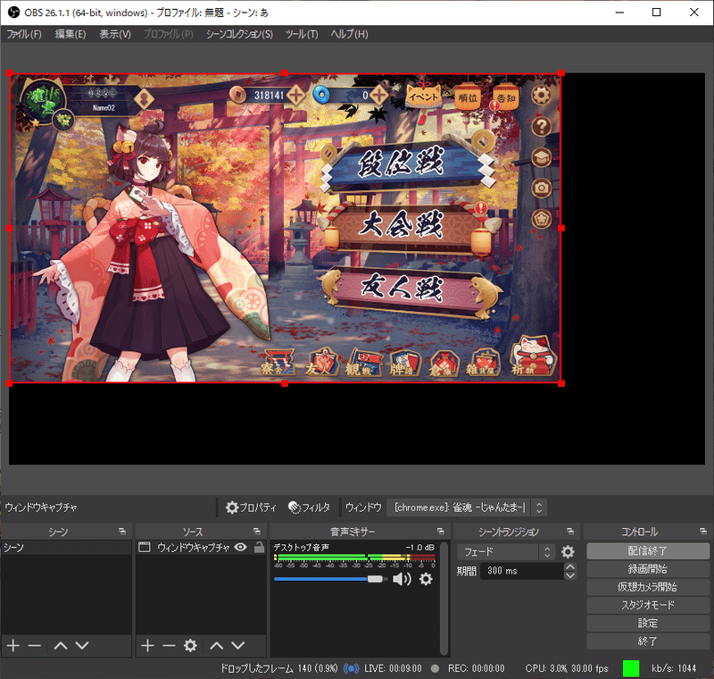Pop out the コントロール dock panel
The width and height of the screenshot is (714, 679).
[x=703, y=532]
